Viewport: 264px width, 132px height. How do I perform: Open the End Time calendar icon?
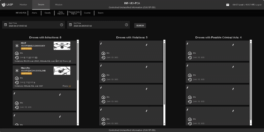pos(70,25)
